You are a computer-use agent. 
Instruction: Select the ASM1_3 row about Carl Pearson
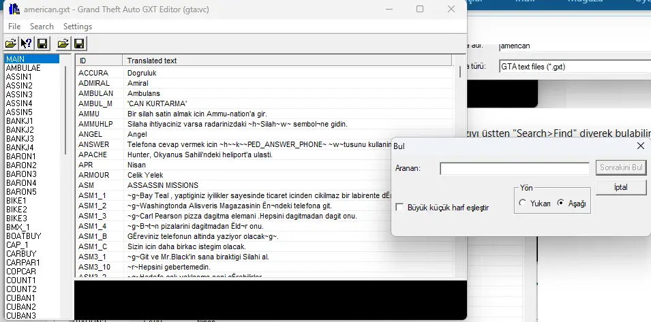234,216
